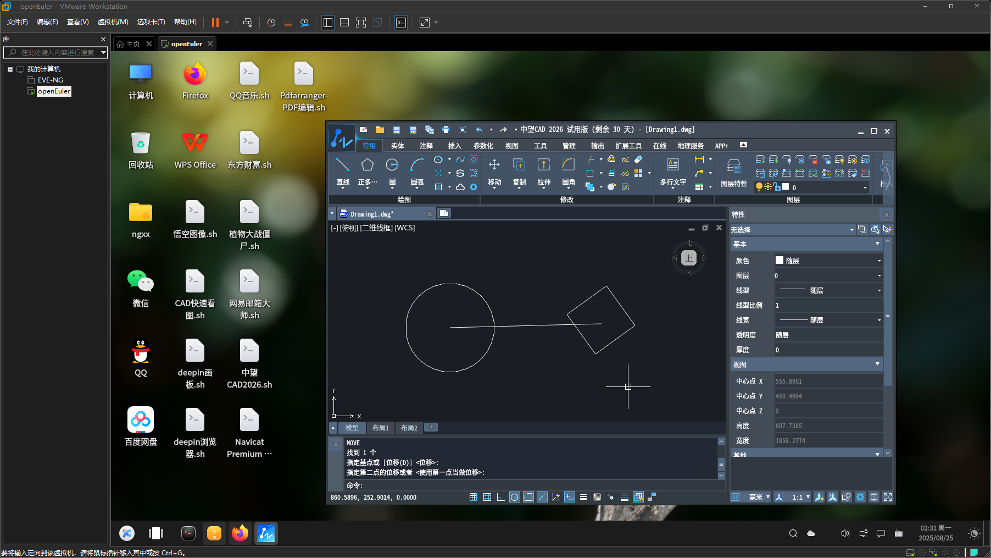991x558 pixels.
Task: Click the save icon in CAD title bar
Action: point(397,130)
